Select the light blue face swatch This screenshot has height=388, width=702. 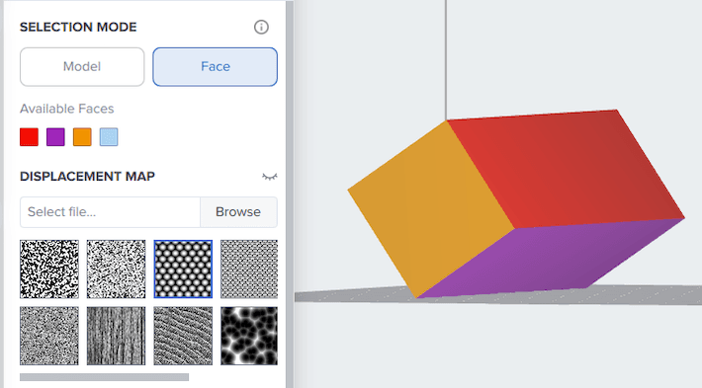pos(109,137)
